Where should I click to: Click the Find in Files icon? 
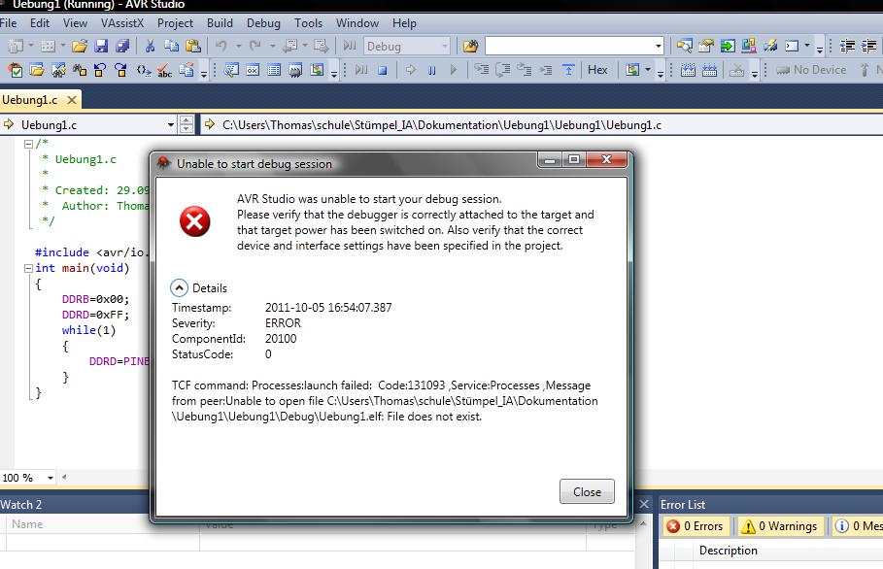coord(470,47)
